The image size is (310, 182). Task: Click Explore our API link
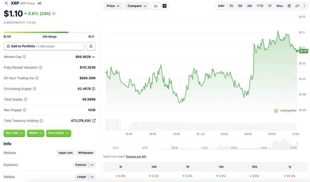click(136, 157)
